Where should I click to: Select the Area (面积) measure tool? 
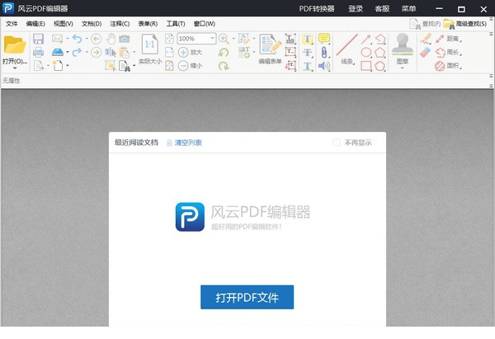(x=448, y=66)
